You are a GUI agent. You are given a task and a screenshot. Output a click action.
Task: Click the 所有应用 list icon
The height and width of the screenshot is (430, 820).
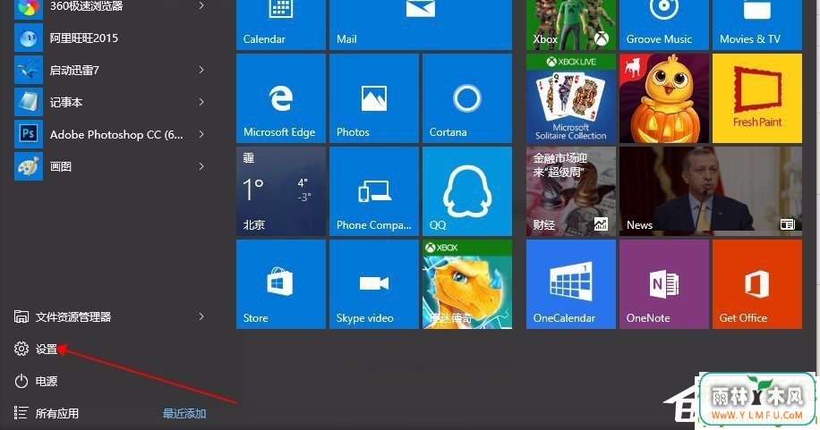(21, 413)
